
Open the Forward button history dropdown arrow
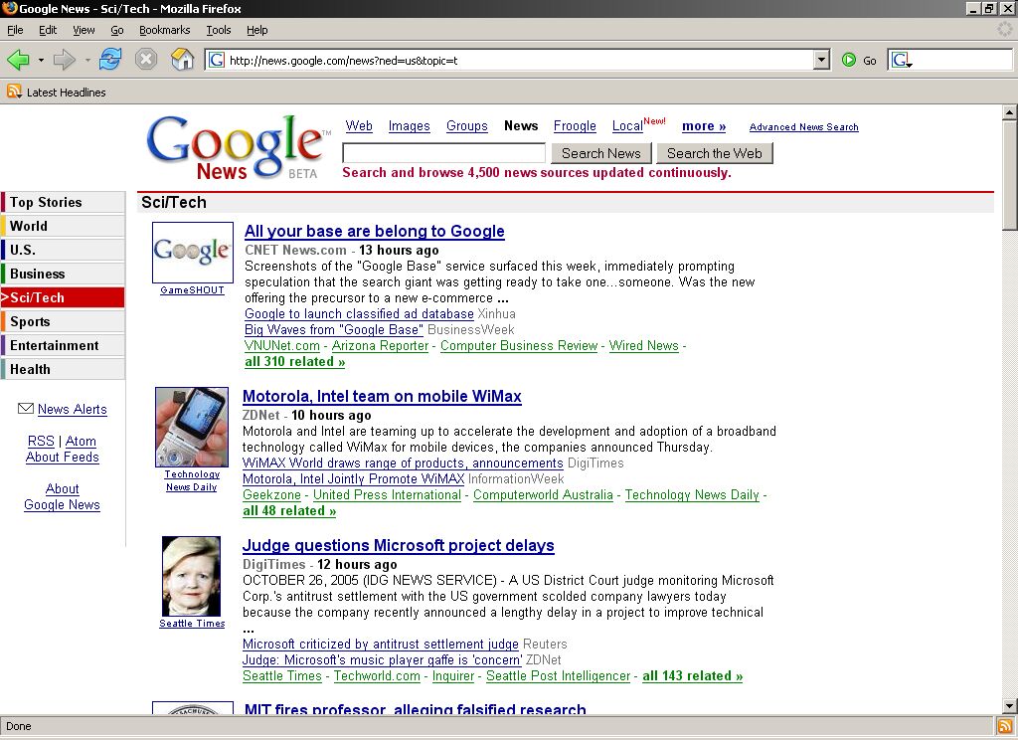pos(87,61)
